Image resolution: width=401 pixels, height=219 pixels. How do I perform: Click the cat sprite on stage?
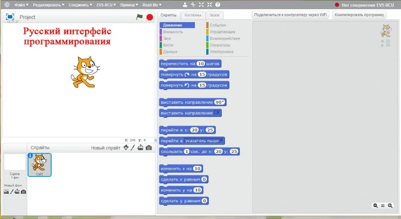(85, 72)
